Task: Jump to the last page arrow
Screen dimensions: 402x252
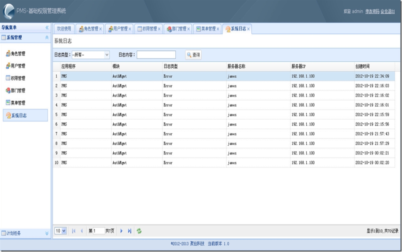Action: (130, 231)
